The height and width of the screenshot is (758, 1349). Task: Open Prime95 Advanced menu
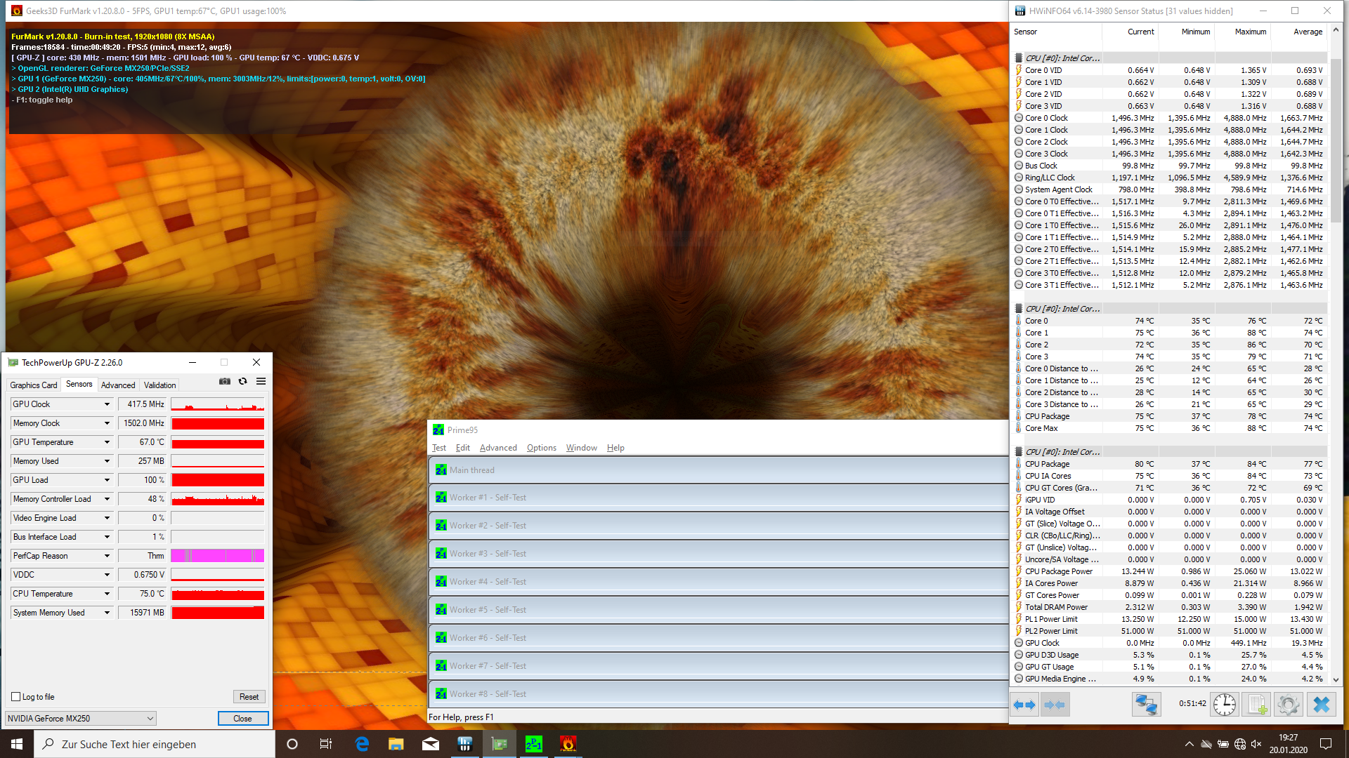[497, 448]
